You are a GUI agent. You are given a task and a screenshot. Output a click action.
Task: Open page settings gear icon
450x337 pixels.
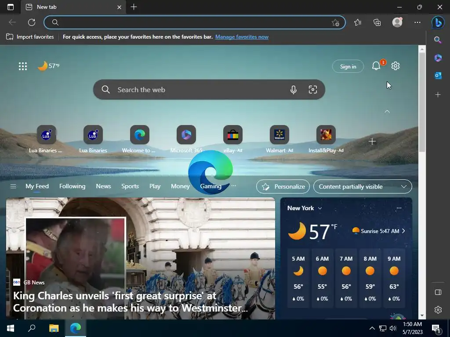(x=396, y=66)
